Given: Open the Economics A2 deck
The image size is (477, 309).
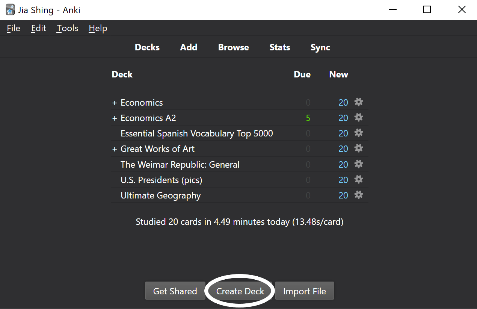Looking at the screenshot, I should tap(148, 118).
